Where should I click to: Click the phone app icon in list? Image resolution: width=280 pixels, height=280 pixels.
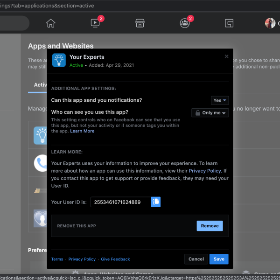(41, 163)
